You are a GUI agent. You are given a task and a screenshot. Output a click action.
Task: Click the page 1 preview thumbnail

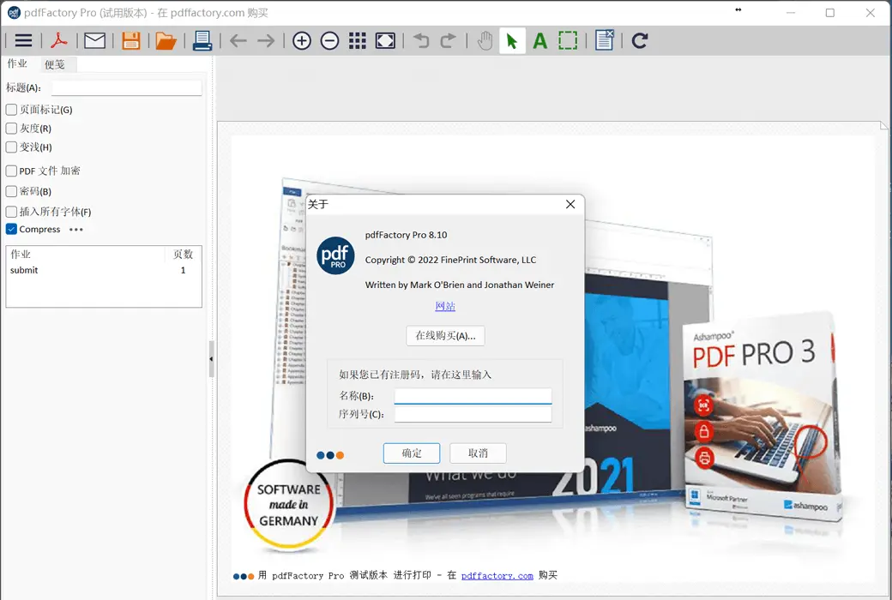coord(551,358)
